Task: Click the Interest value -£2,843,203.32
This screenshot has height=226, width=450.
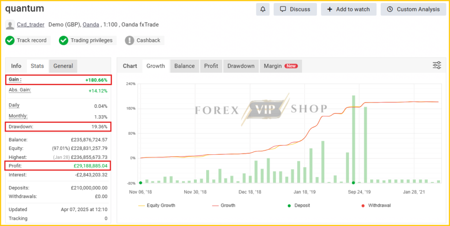Action: 91,175
